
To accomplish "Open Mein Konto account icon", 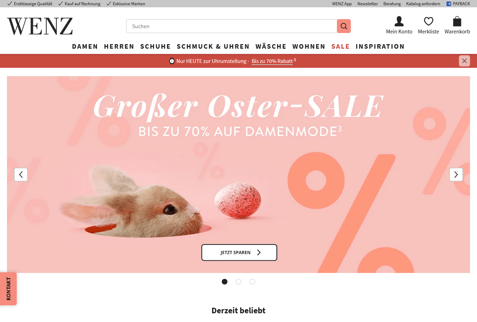I will (x=399, y=21).
